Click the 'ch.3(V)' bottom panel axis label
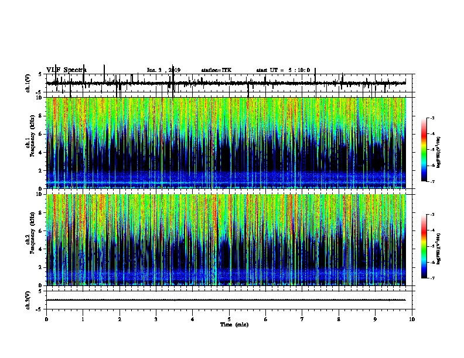 28,300
